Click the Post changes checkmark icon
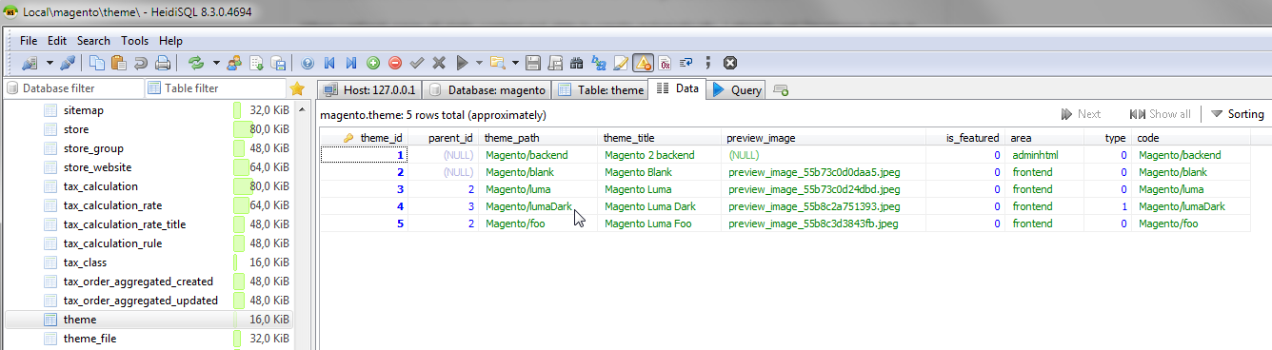 [x=417, y=63]
